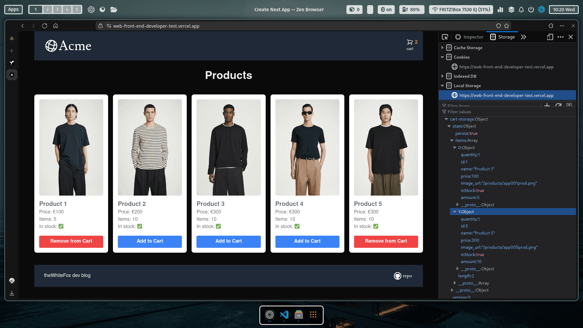Image resolution: width=583 pixels, height=328 pixels.
Task: Open the cart icon in header
Action: click(x=410, y=42)
